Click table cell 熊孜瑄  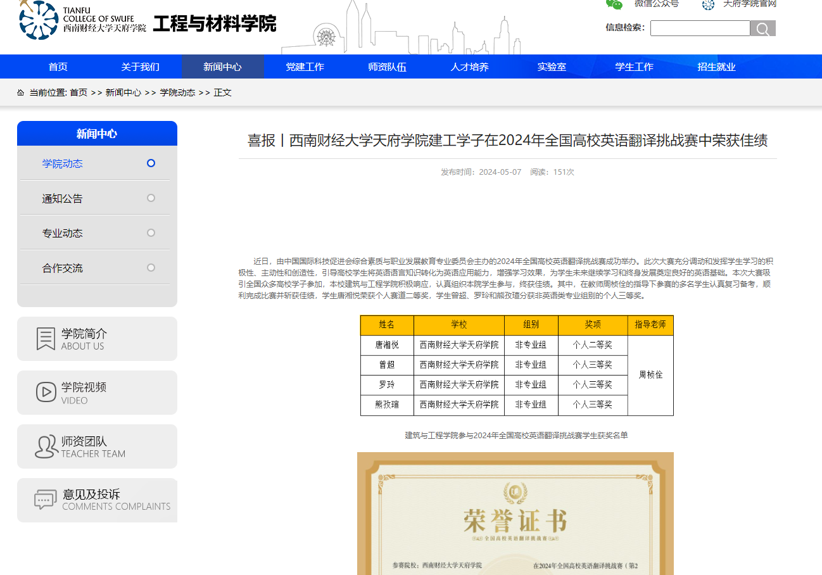click(387, 405)
